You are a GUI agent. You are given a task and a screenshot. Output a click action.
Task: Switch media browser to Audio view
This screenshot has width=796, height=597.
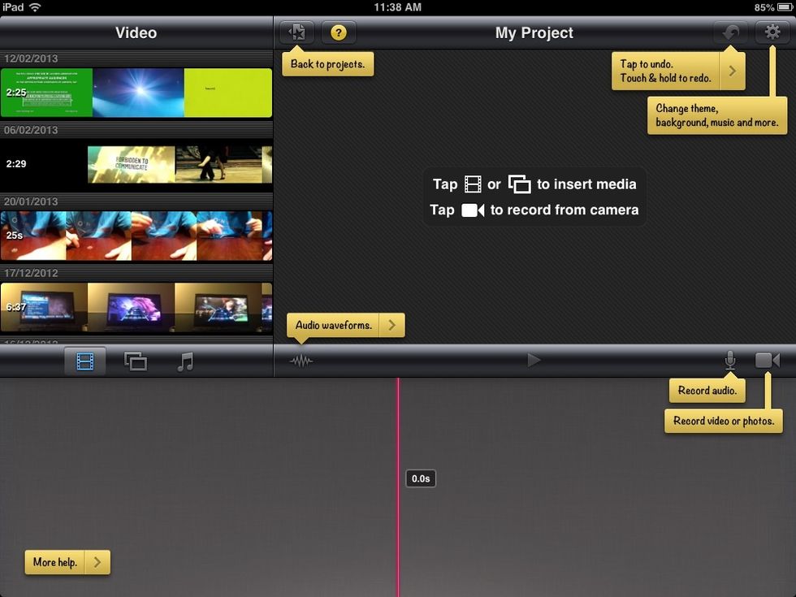[x=185, y=360]
